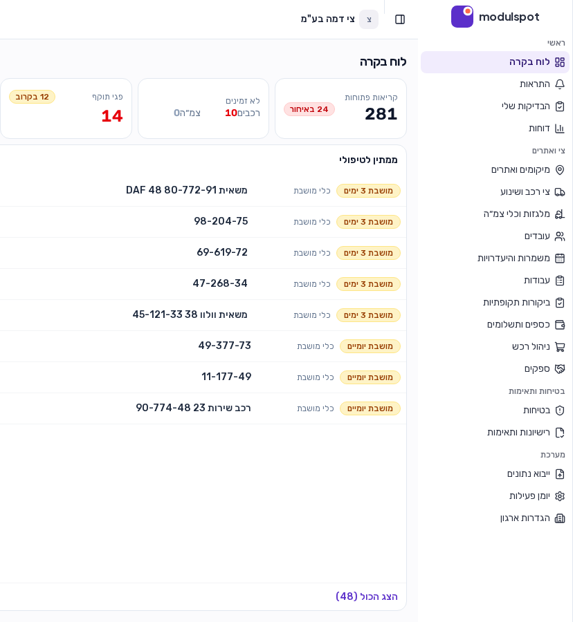Click the bell icon for התראות
Viewport: 573px width, 622px height.
[x=559, y=84]
